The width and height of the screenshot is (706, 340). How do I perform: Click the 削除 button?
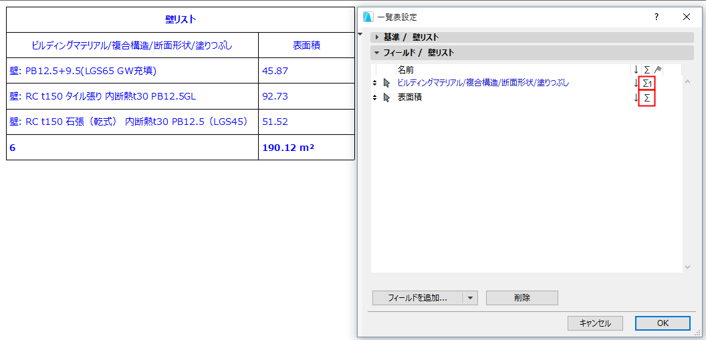[x=522, y=298]
